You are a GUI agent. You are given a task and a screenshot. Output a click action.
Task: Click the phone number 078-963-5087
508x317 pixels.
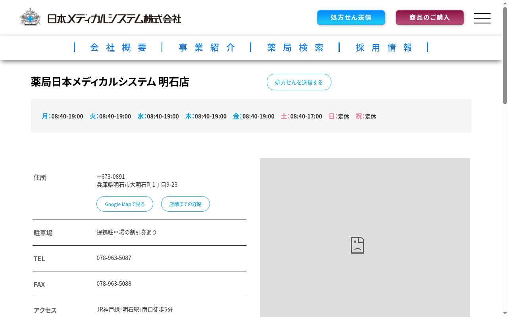pyautogui.click(x=114, y=258)
